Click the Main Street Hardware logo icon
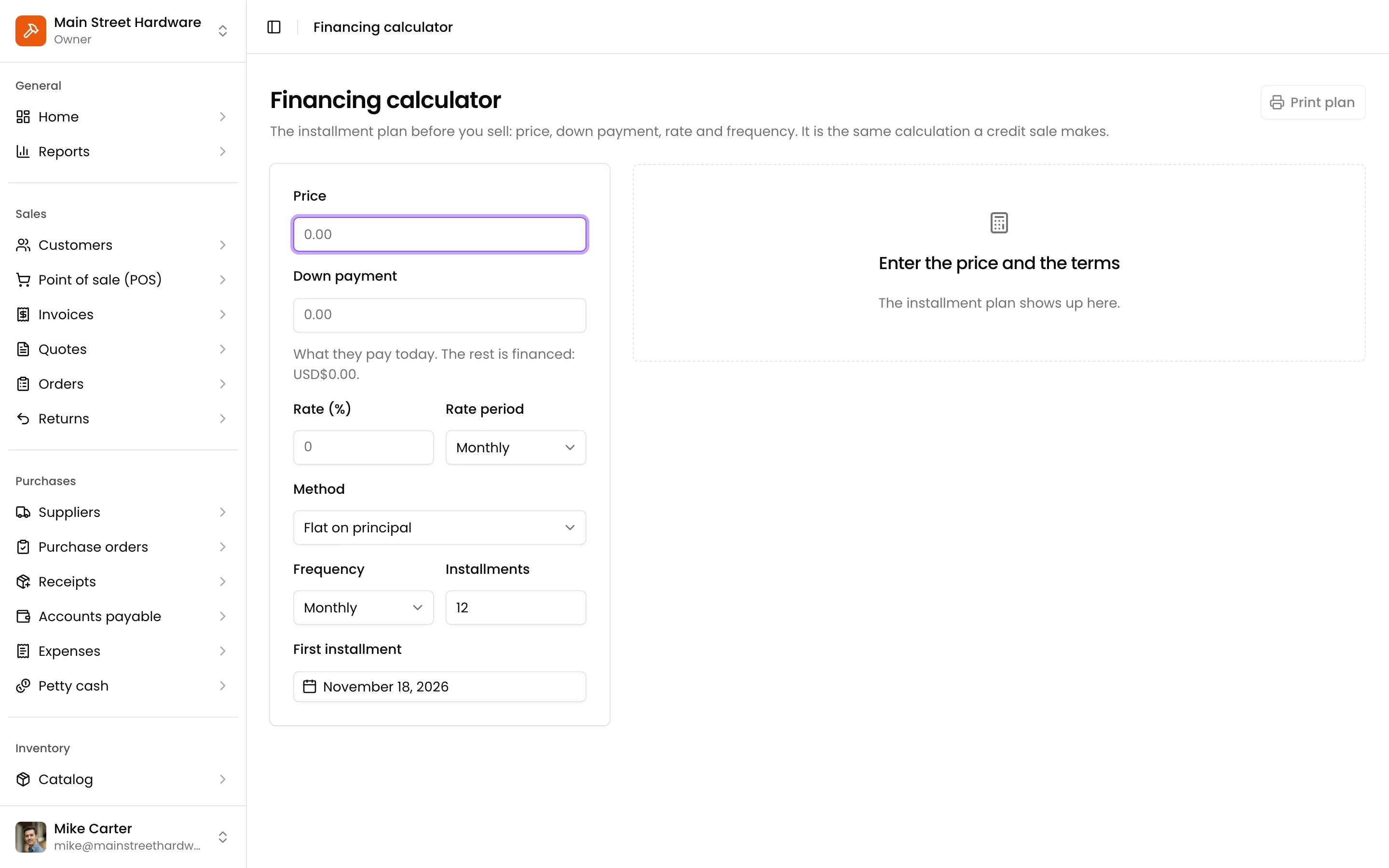The image size is (1389, 868). (30, 30)
